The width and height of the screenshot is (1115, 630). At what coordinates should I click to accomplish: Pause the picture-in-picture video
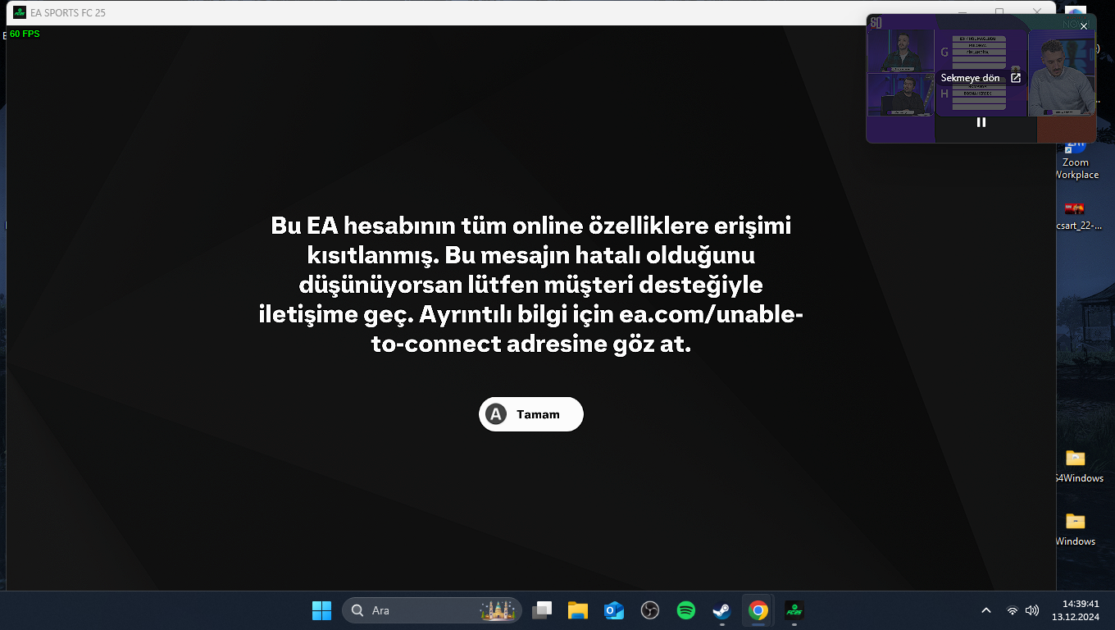point(981,122)
